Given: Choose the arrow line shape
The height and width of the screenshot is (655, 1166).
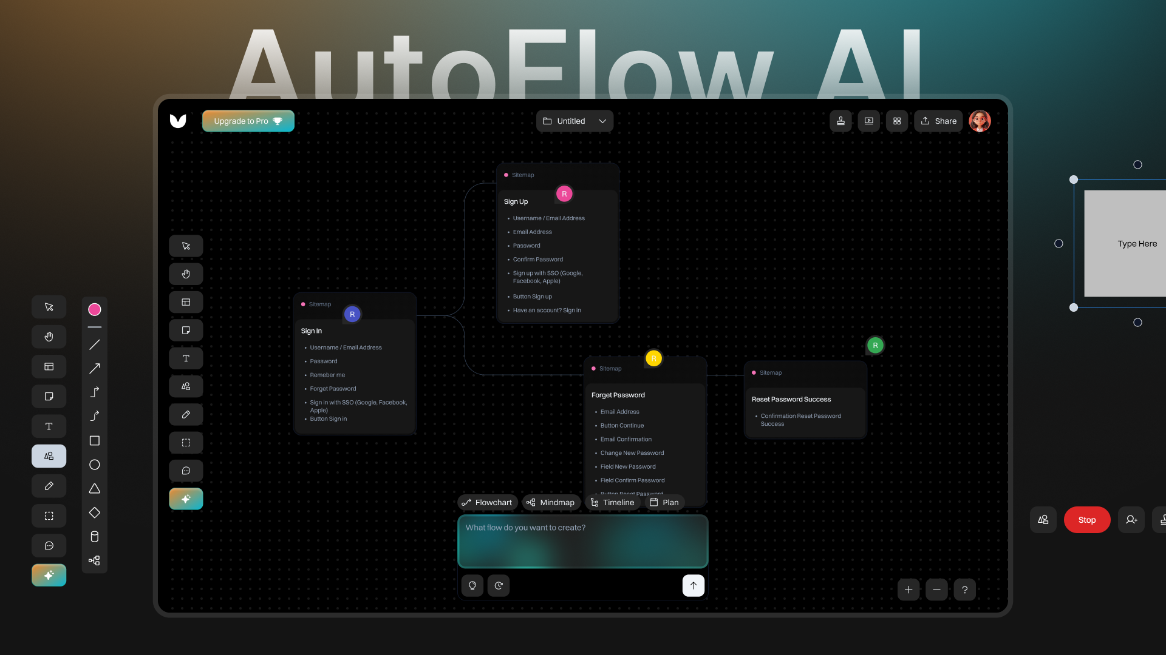Looking at the screenshot, I should pos(95,368).
